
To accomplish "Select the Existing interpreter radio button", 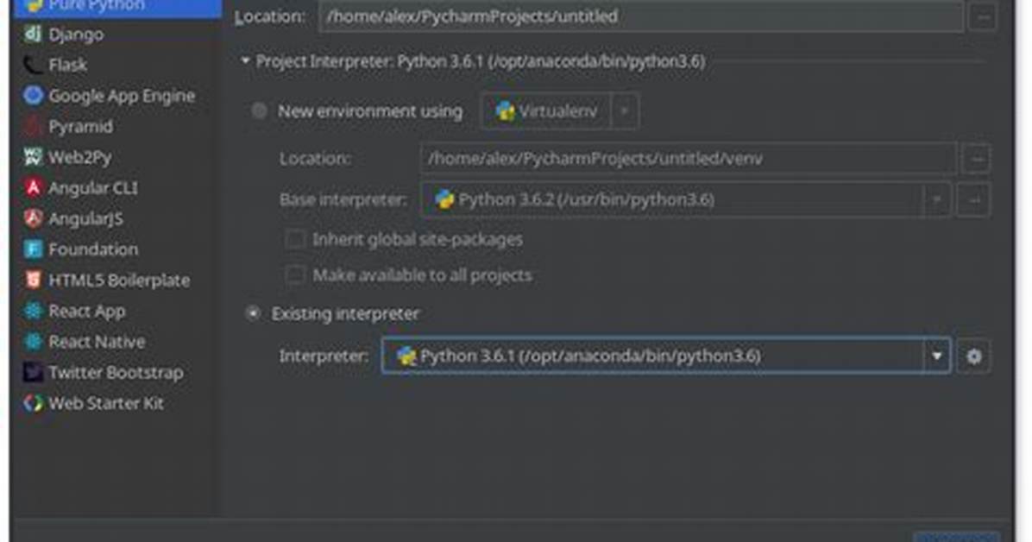I will pyautogui.click(x=253, y=313).
